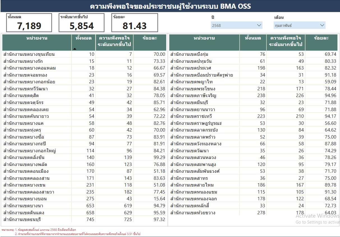This screenshot has height=237, width=340.
Task: Select the สำนักงานเขตบึงกุ่ม row name
Action: pyautogui.click(x=189, y=54)
